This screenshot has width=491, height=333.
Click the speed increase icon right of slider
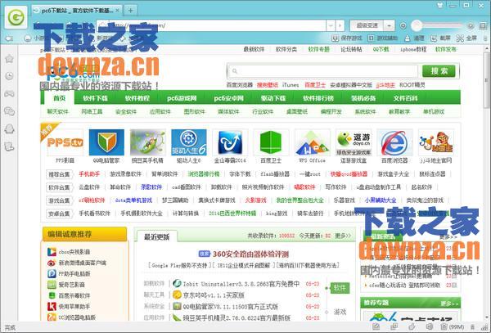pyautogui.click(x=471, y=25)
